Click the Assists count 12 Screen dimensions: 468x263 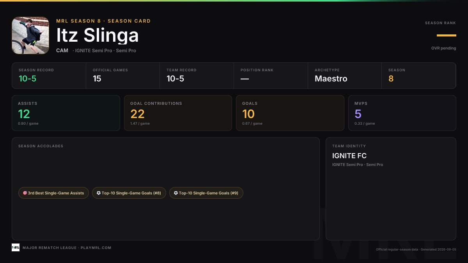pos(24,114)
